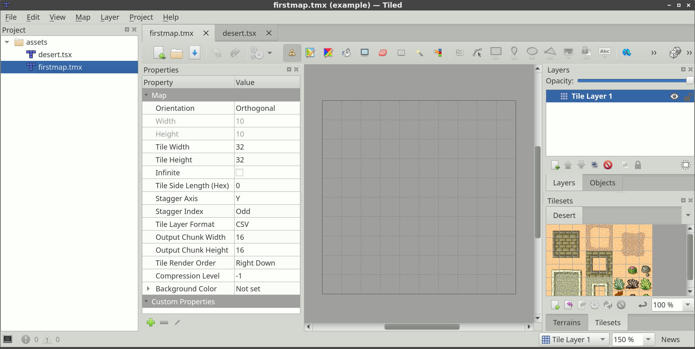Open the Project menu
The image size is (695, 349).
point(141,17)
